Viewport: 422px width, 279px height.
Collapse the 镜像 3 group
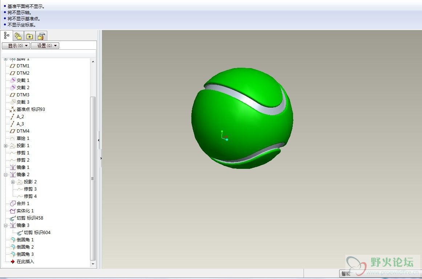click(6, 226)
